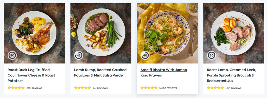Open the Lamb Rump dish photo
Viewport: 267px width, 98px height.
coord(101,33)
